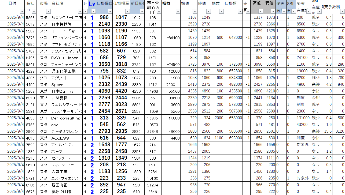Click the Rakuten fee cell 3120
Screen dimensions: 345x195
(x=339, y=131)
